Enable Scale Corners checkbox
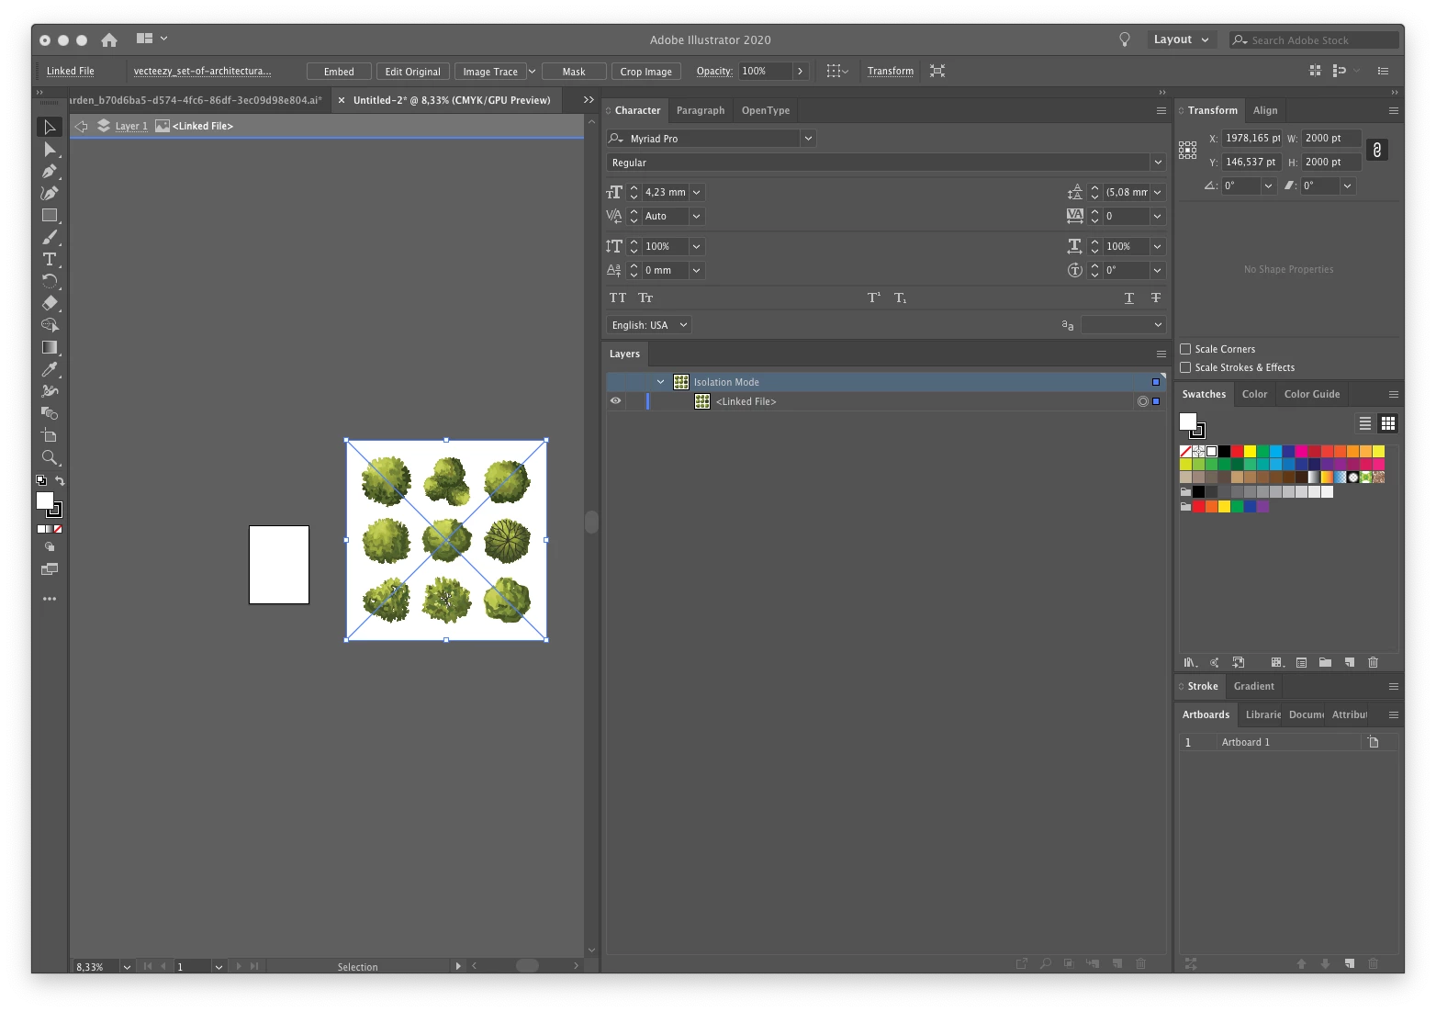The width and height of the screenshot is (1436, 1012). 1185,349
